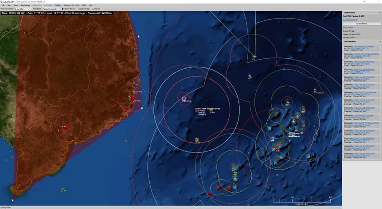
Task: Open the Editor menu
Action: coord(84,5)
